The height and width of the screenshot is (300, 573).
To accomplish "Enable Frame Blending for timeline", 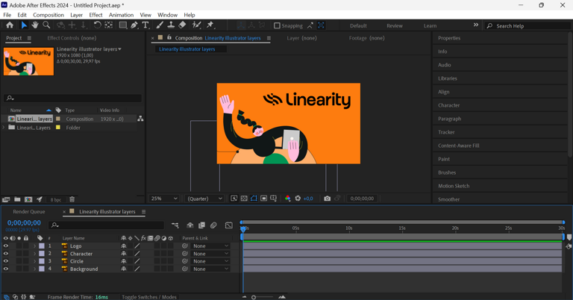I will 201,225.
